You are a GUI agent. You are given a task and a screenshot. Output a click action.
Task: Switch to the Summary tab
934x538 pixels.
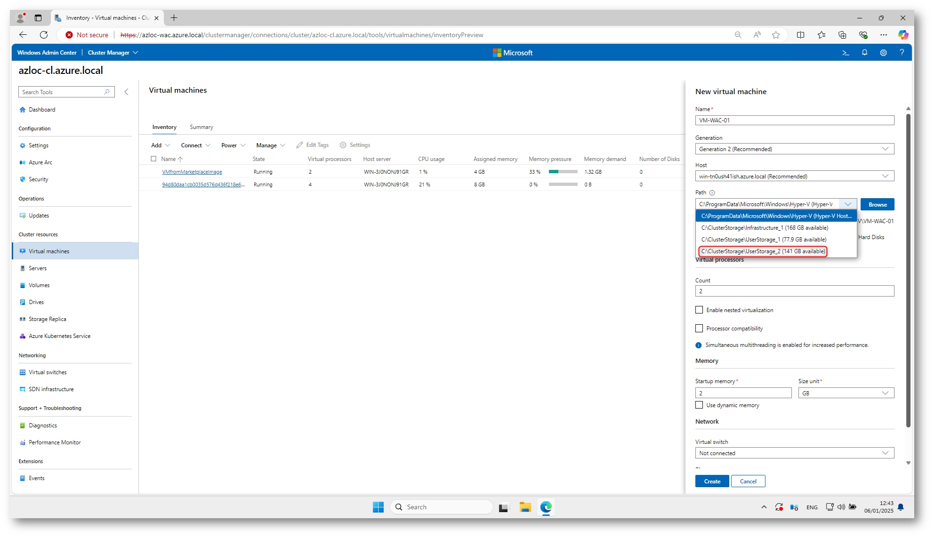(x=201, y=127)
